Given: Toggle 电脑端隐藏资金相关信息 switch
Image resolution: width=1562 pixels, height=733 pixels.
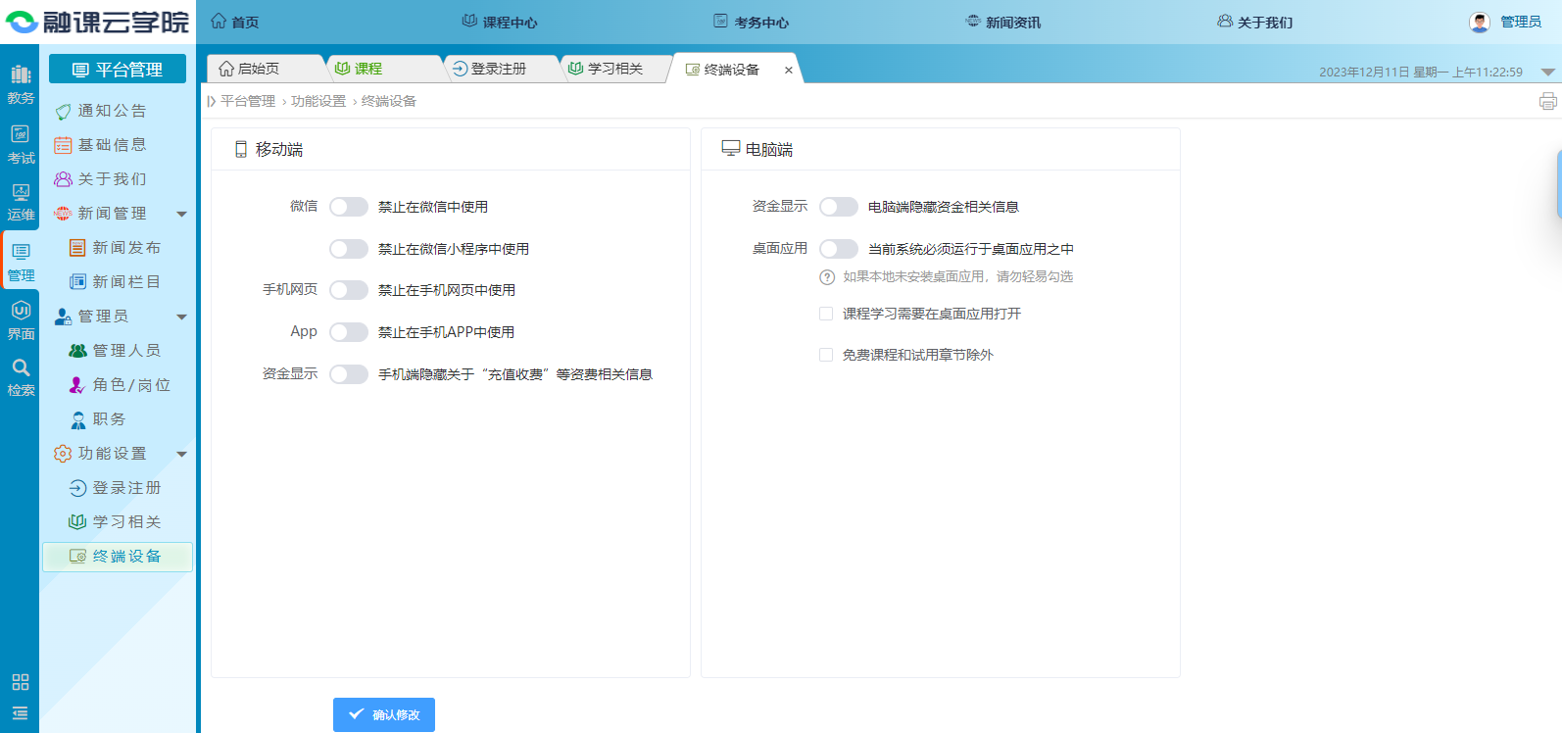Looking at the screenshot, I should click(838, 207).
